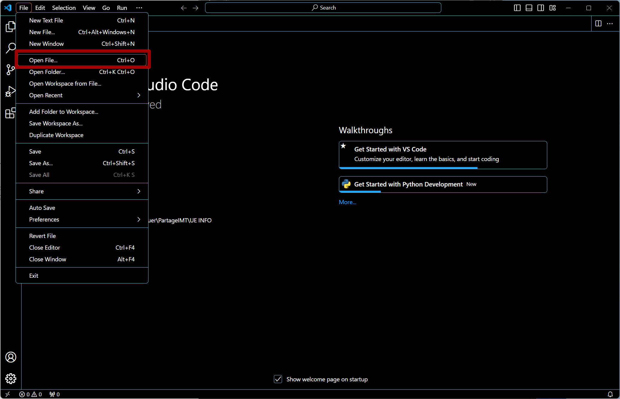Open the Source Control view
This screenshot has width=620, height=399.
click(10, 69)
